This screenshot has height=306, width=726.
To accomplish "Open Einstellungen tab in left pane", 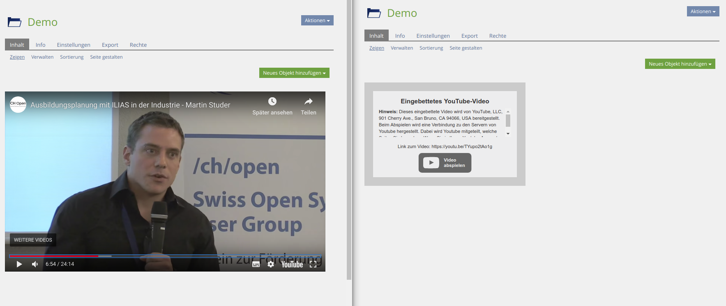I will point(74,45).
